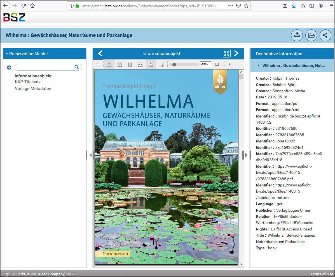This screenshot has height=277, width=335.
Task: Click the '2019-05-16' date value
Action: click(277, 97)
